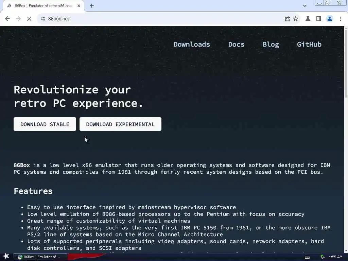Minimize the browser window
Screen dimensions: 348x261
coord(319,3)
